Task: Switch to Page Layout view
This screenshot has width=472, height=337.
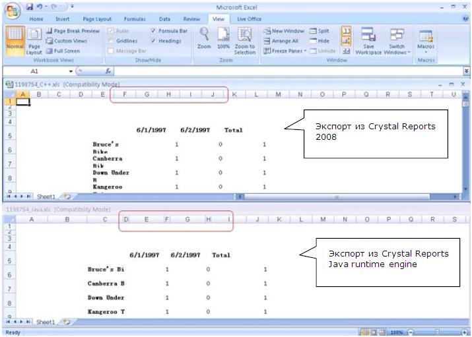Action: [x=34, y=42]
